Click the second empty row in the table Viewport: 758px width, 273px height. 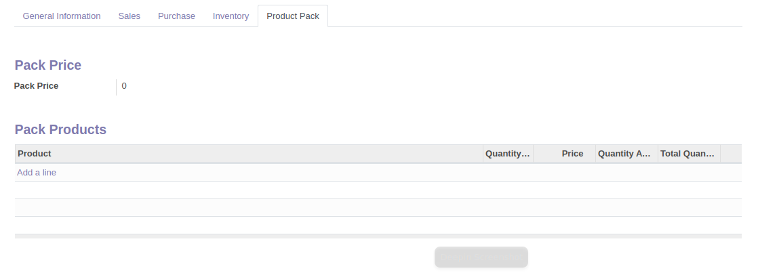pyautogui.click(x=378, y=208)
